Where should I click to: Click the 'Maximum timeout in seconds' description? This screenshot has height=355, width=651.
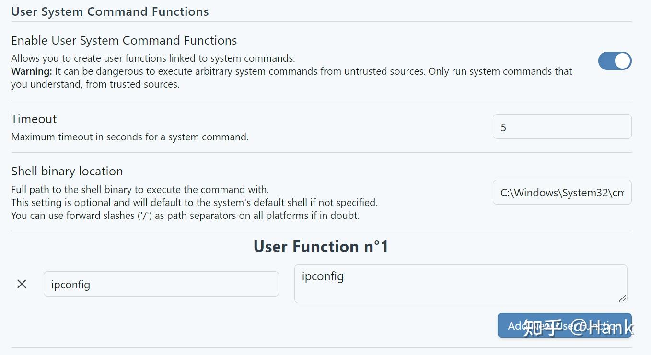[x=129, y=137]
